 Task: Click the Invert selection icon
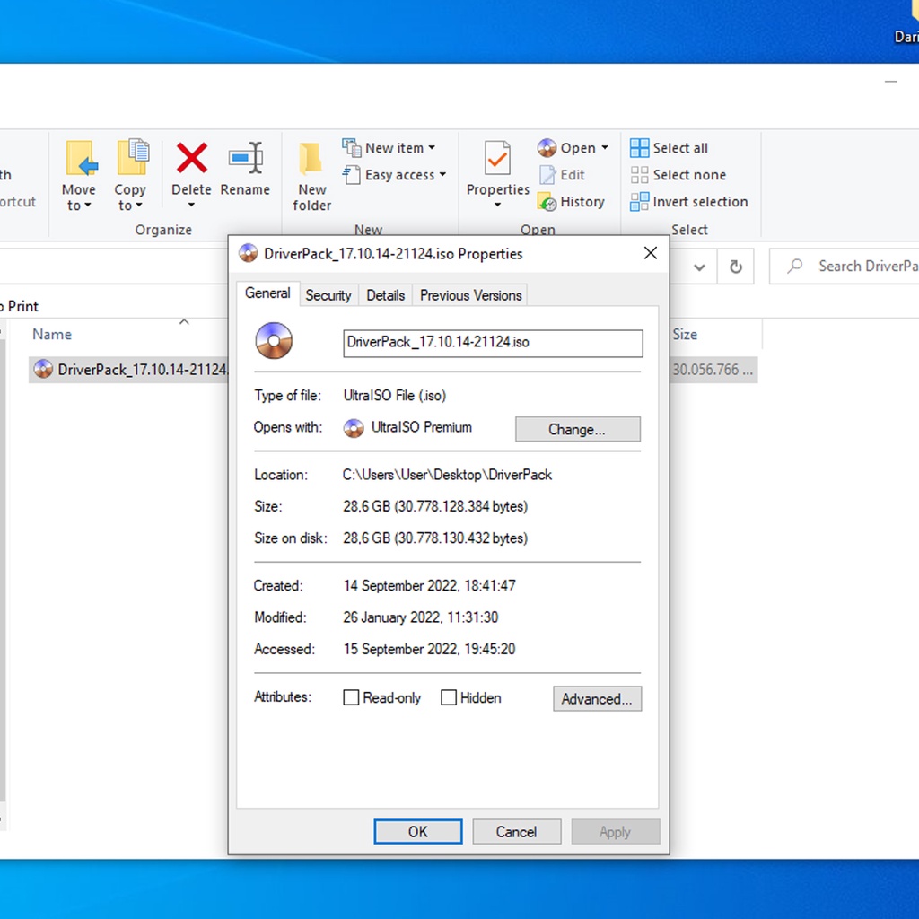[x=639, y=202]
